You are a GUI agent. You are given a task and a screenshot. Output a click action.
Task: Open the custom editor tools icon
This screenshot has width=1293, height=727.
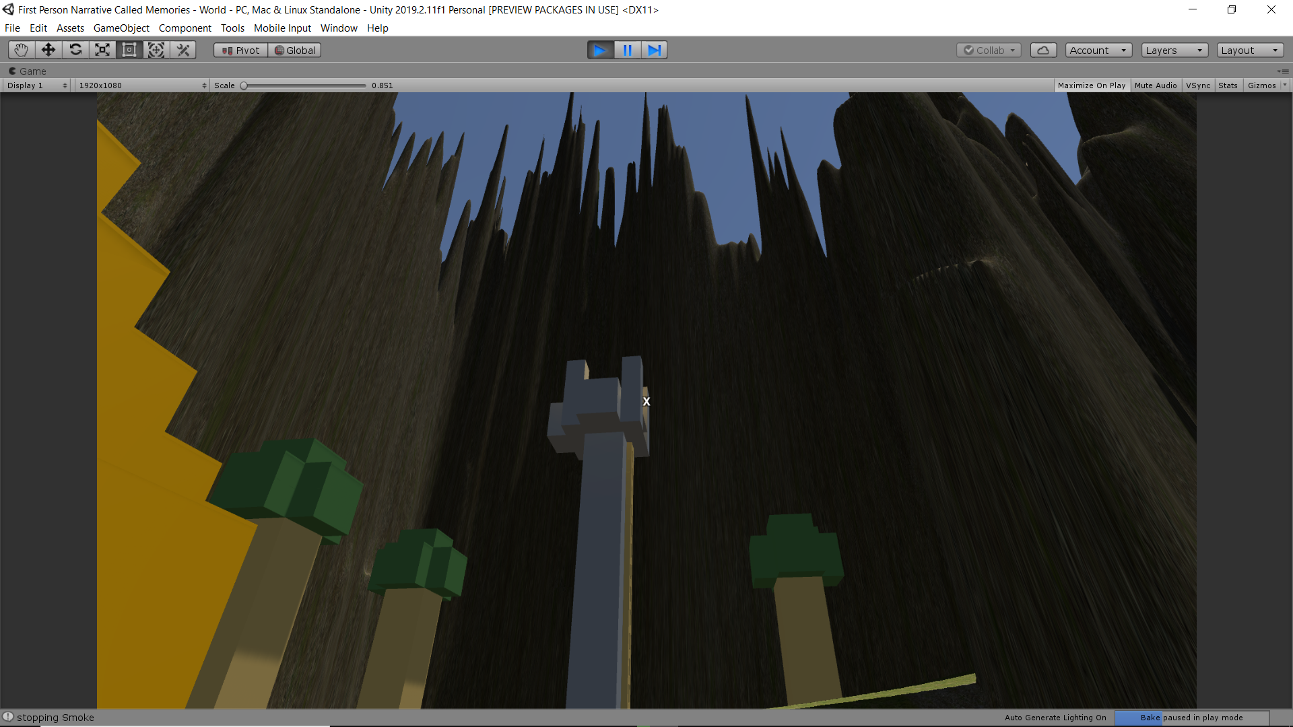point(183,50)
